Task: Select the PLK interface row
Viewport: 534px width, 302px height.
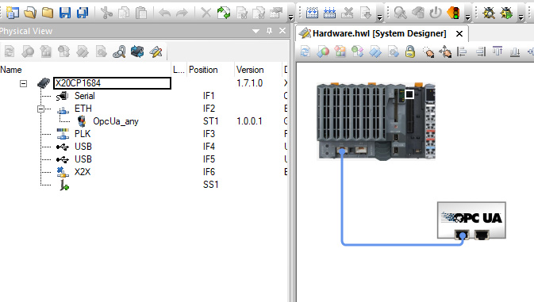Action: 143,134
